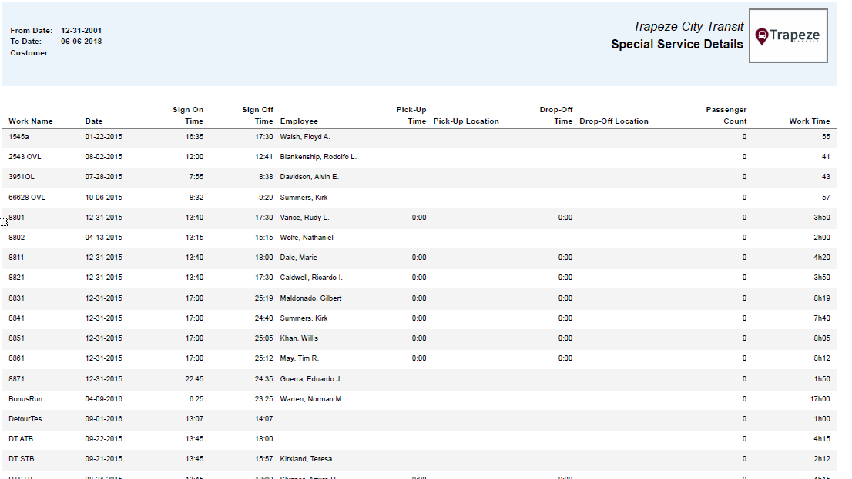The height and width of the screenshot is (479, 852).
Task: Select the 2543 OVL work entry
Action: point(25,157)
